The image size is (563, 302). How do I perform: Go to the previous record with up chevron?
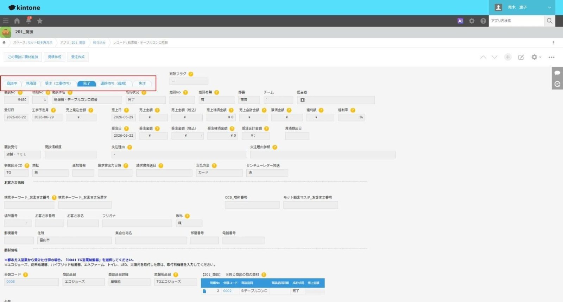coord(483,57)
